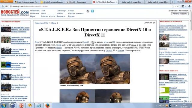Screen dimensions: 192x108
Task: Open the Halo 5: Guardians release link
Action: (x=20, y=77)
